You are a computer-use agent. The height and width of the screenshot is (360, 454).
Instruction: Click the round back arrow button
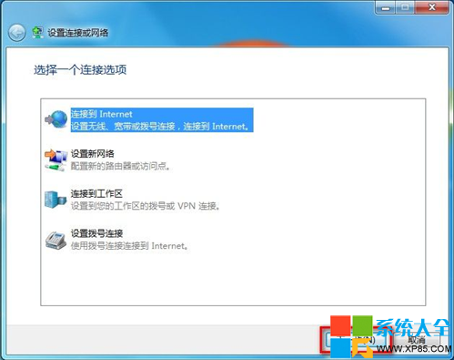[x=16, y=33]
